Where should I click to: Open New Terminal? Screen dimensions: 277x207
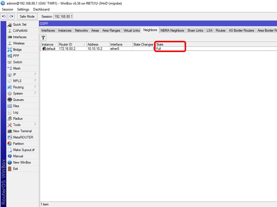click(x=23, y=131)
